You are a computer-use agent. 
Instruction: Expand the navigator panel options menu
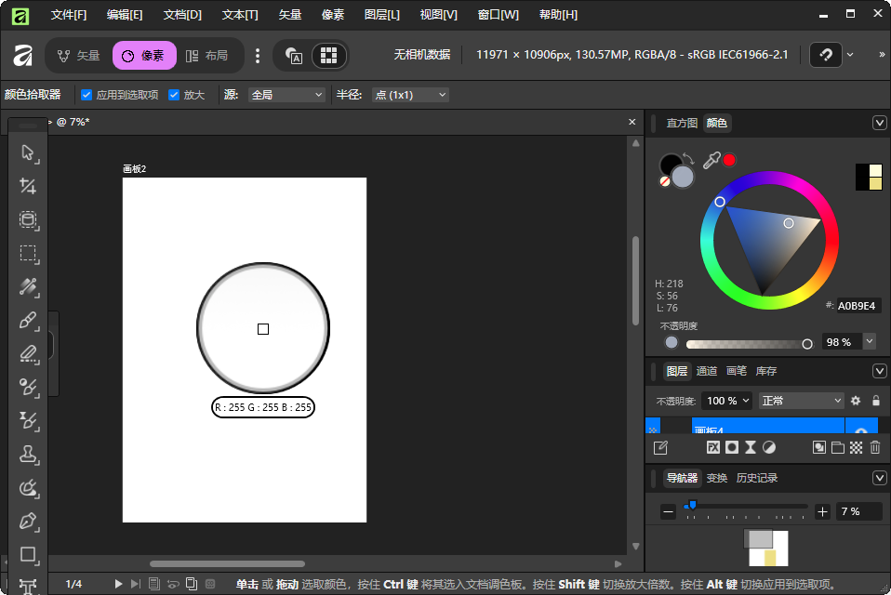(879, 478)
